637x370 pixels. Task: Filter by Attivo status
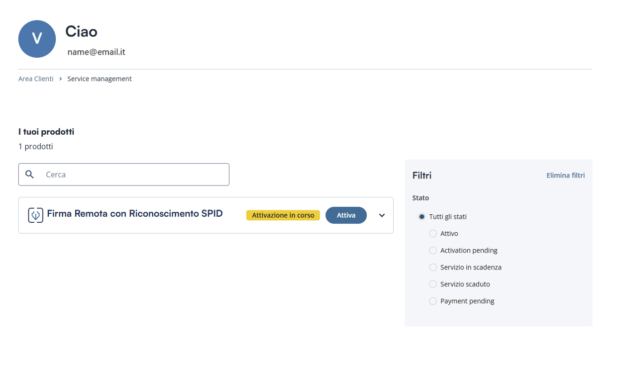pyautogui.click(x=433, y=234)
